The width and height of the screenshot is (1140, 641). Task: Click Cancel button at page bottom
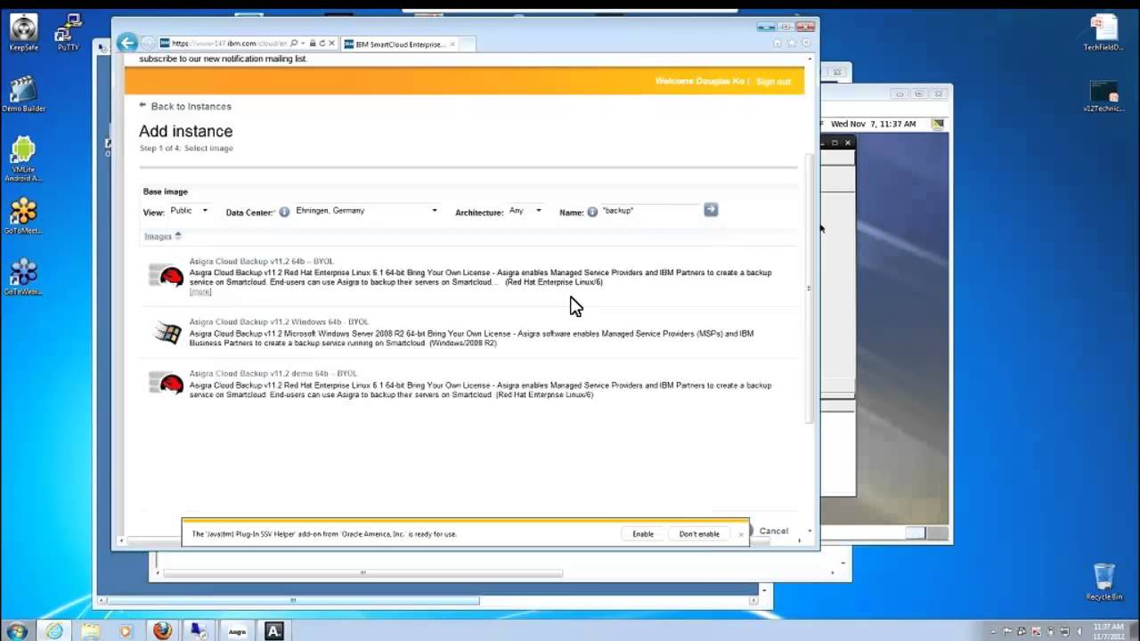773,531
